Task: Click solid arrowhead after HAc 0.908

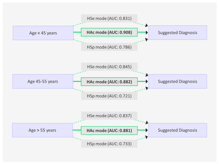Action: (147, 33)
